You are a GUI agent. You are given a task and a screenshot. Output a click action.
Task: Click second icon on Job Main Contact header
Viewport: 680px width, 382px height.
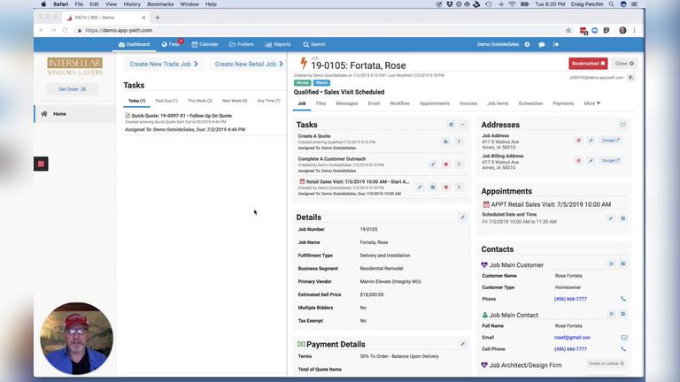tap(623, 314)
